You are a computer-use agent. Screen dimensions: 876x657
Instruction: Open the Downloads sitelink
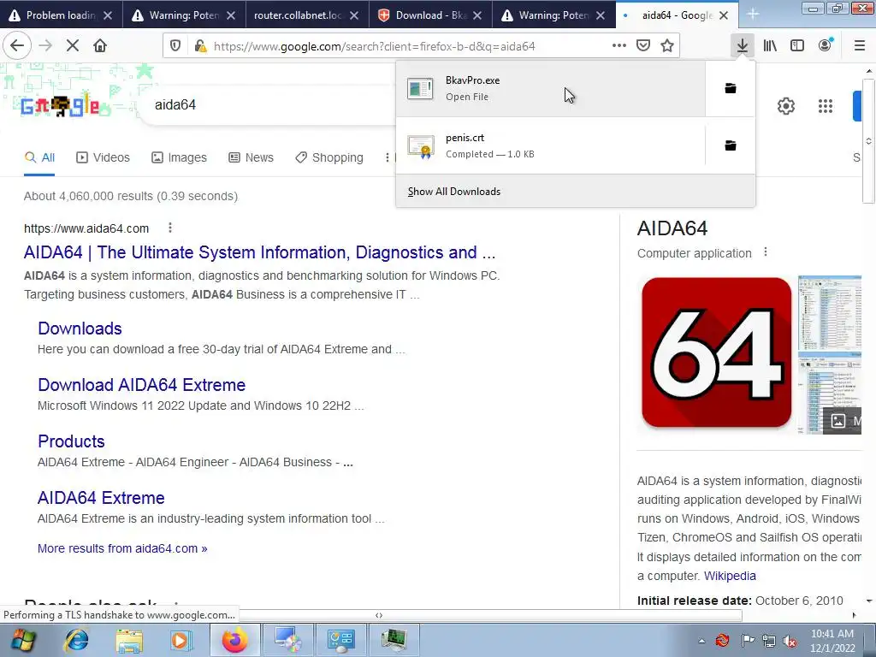tap(80, 328)
